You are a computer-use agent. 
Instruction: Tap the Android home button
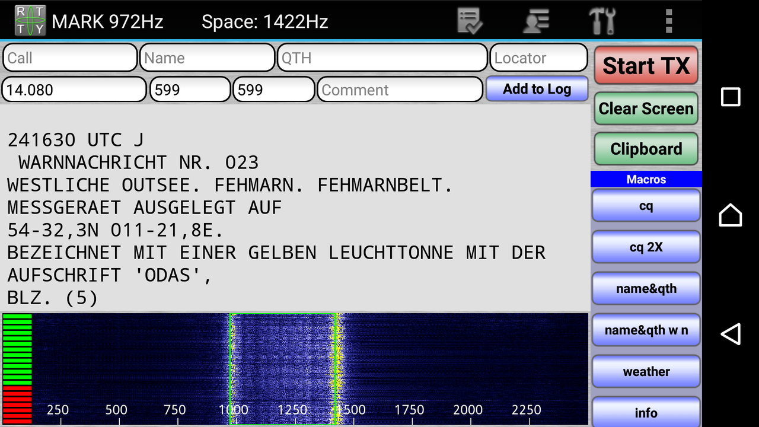(731, 215)
